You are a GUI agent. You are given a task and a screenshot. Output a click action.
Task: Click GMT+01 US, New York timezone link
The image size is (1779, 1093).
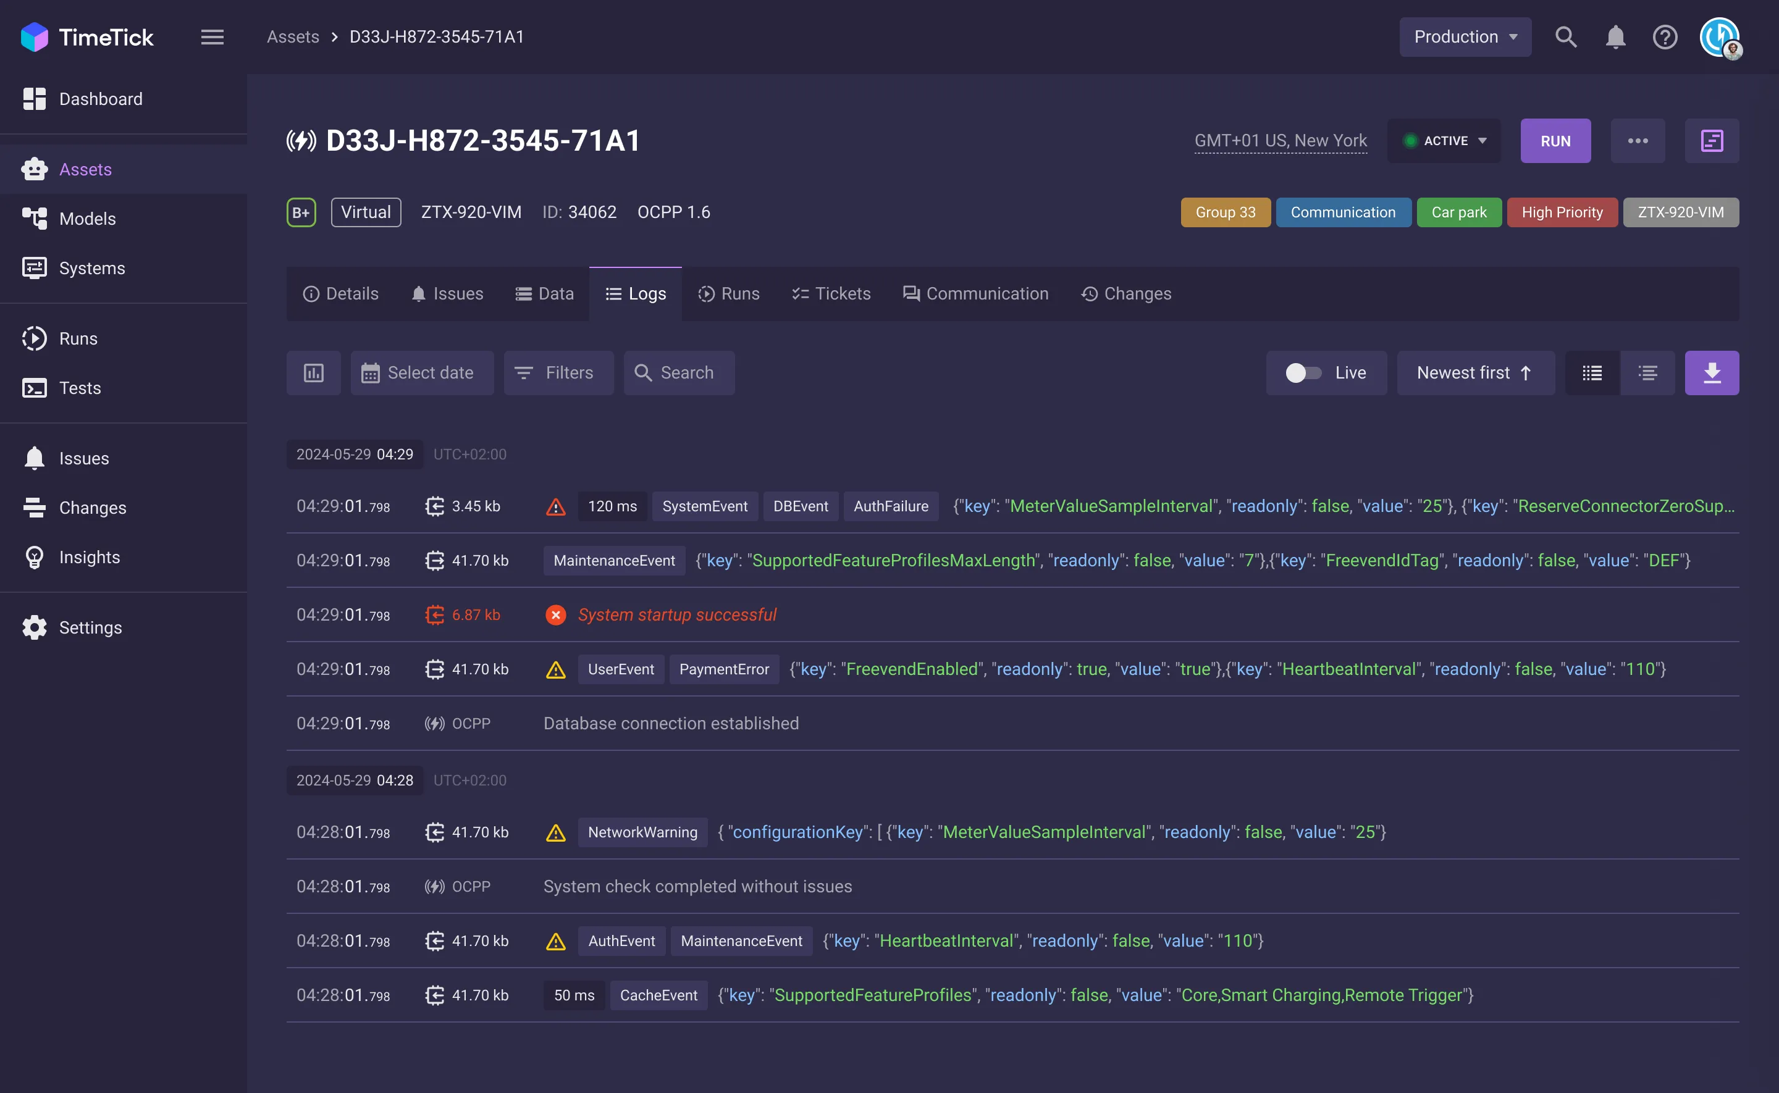(x=1281, y=140)
